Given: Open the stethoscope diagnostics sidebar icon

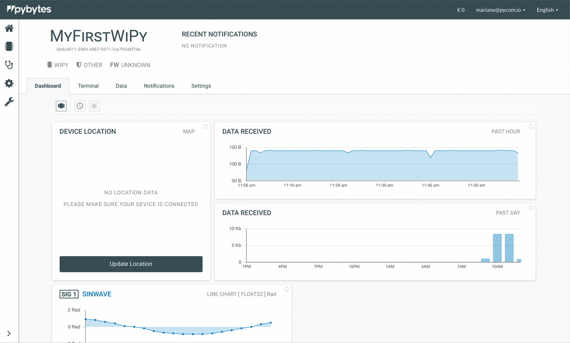Looking at the screenshot, I should 9,65.
